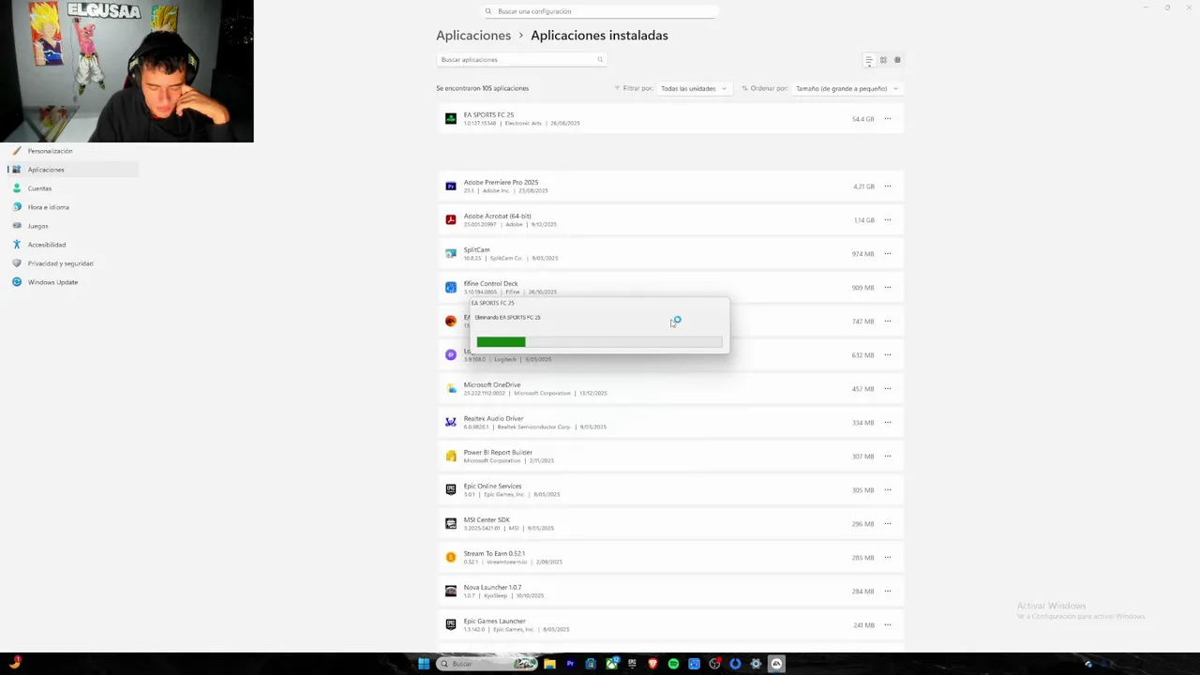Open the options menu for SplitCam
The image size is (1200, 675).
[x=888, y=254]
